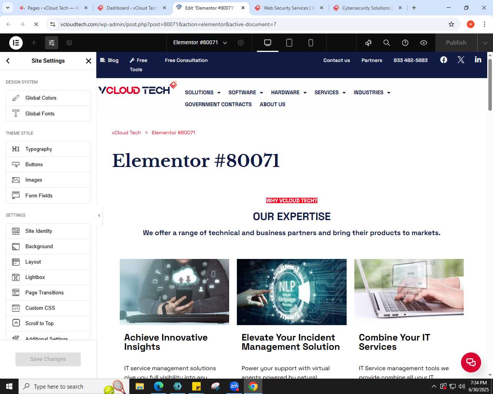Click GOVERNMENT CONTRACTS menu item
This screenshot has width=493, height=394.
coord(218,104)
